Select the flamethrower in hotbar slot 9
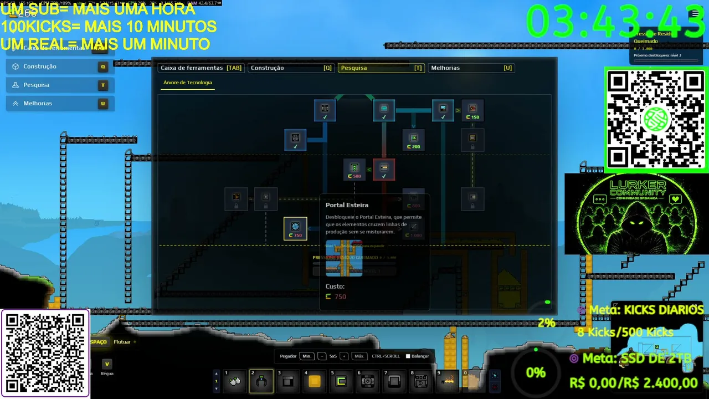The width and height of the screenshot is (709, 399). tap(447, 381)
